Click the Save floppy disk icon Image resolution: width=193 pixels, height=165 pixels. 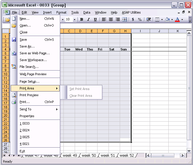coord(14,40)
